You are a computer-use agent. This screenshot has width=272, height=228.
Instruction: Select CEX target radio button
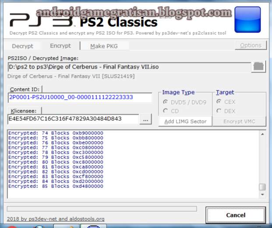click(226, 101)
